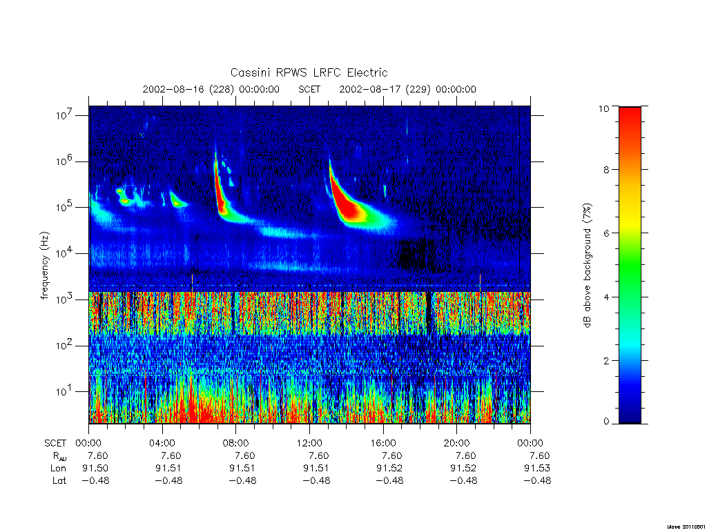Click the Lat row label
Screen dimensions: 707x530
point(59,480)
